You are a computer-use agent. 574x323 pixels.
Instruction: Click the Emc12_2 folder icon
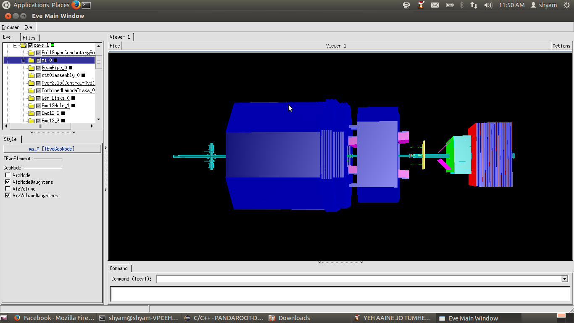(x=31, y=113)
